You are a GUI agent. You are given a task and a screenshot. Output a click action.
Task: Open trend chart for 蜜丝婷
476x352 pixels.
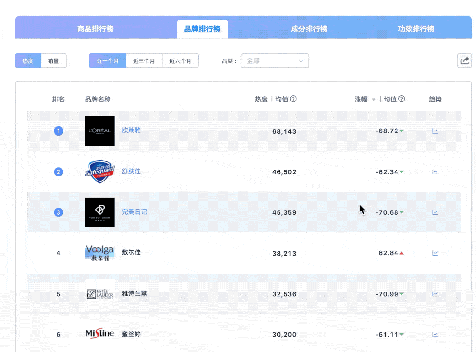[x=435, y=334]
